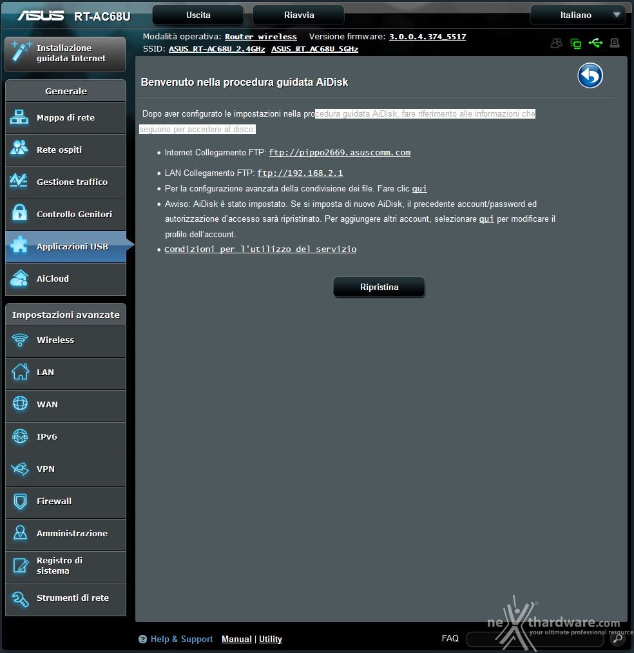Viewport: 634px width, 653px height.
Task: Open ftp://192.168.2.1 LAN link
Action: [x=300, y=173]
